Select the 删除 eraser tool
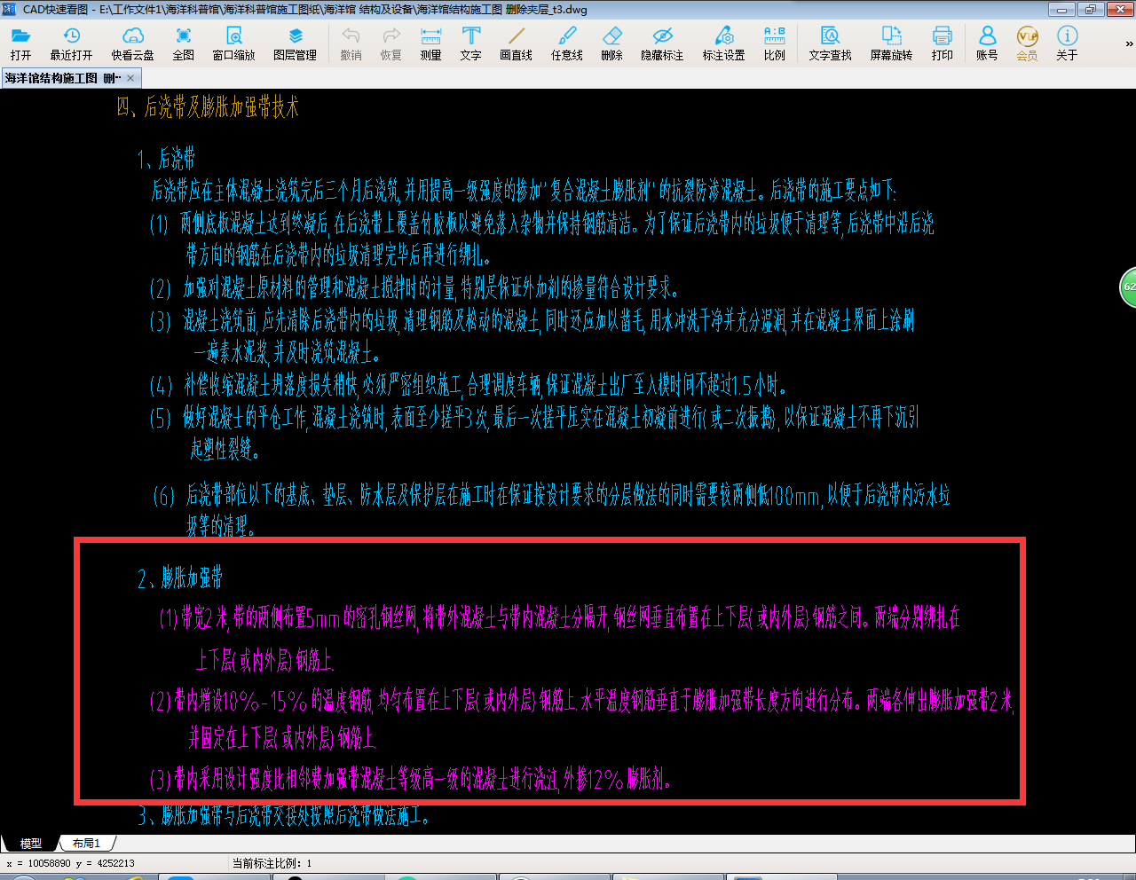This screenshot has height=880, width=1136. pyautogui.click(x=611, y=43)
